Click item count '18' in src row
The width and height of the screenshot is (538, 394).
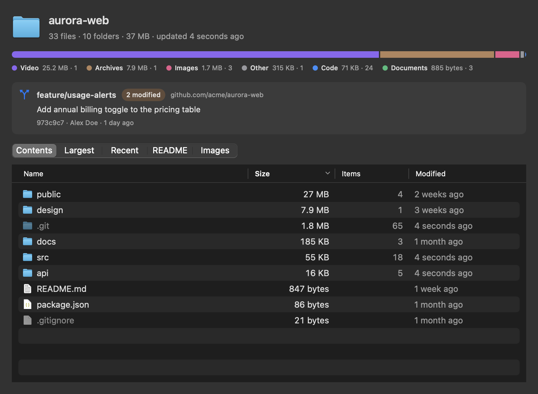pos(398,257)
